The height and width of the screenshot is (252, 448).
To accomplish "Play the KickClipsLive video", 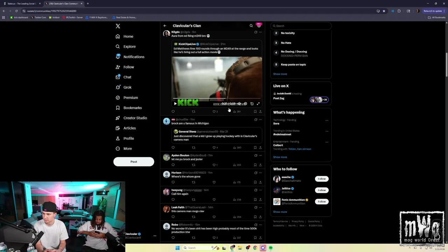I will [x=175, y=104].
